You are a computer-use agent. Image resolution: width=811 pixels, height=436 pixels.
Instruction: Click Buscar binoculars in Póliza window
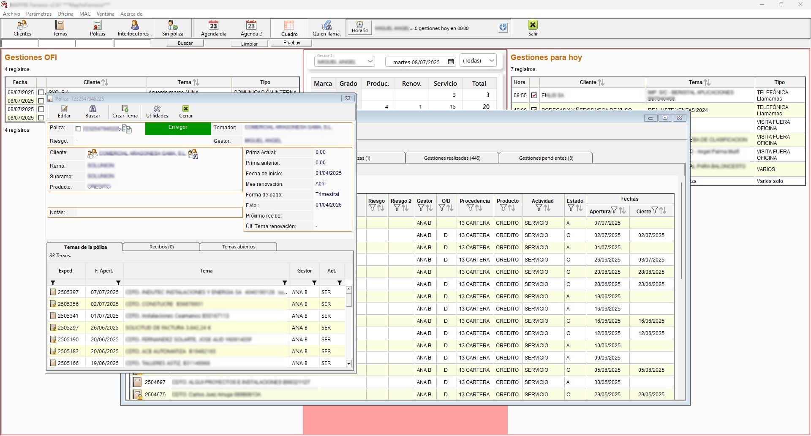click(93, 112)
